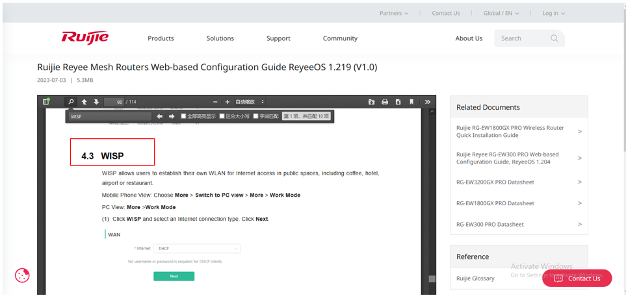Image resolution: width=626 pixels, height=298 pixels.
Task: Print the PDF document
Action: pyautogui.click(x=385, y=102)
